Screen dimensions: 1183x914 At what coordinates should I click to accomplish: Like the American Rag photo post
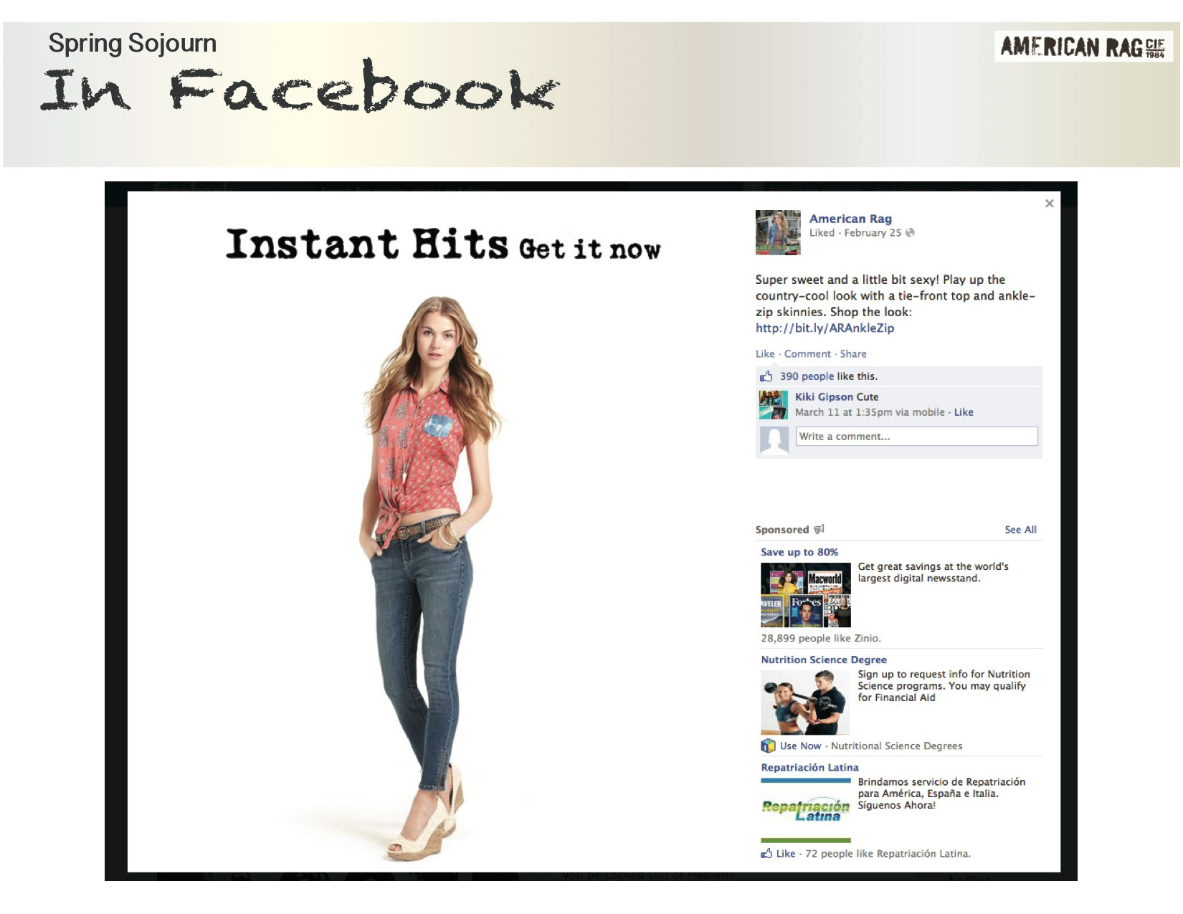(765, 354)
